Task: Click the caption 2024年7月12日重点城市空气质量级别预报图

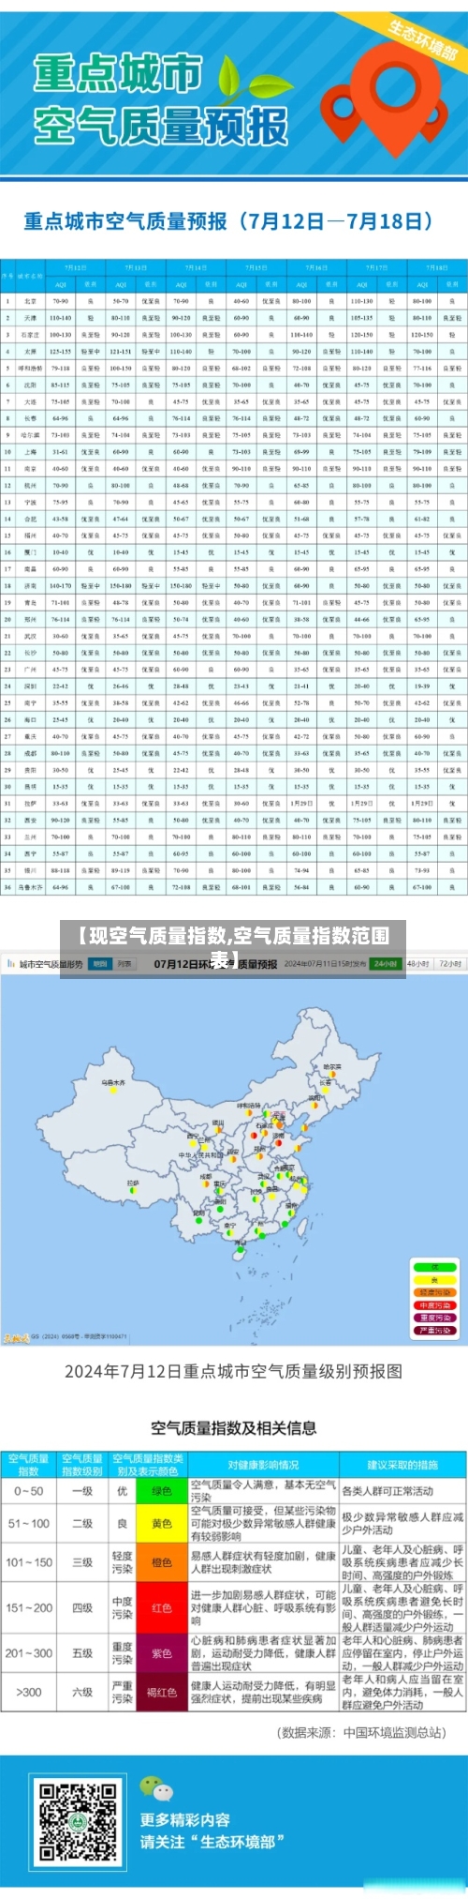Action: pos(233,1371)
